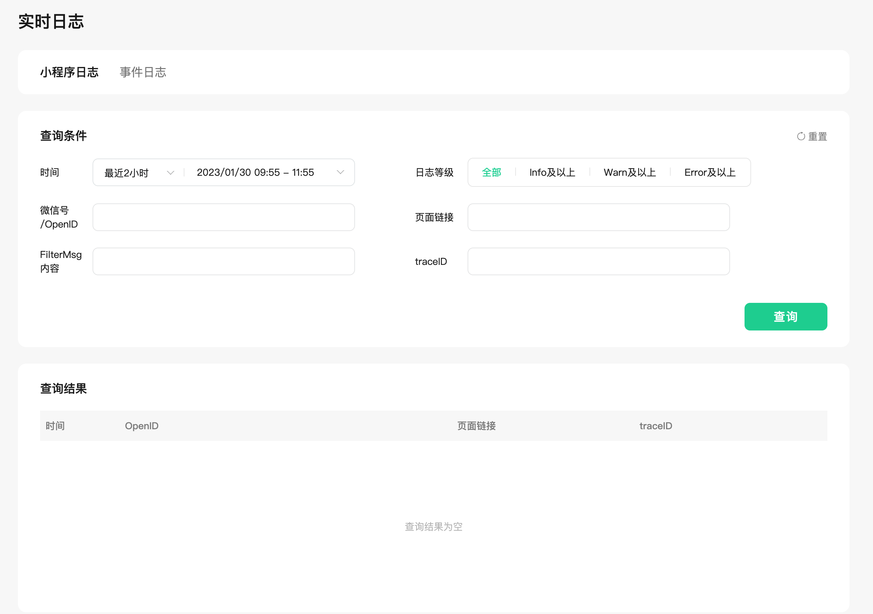Click into the 页面链接 input box

[x=598, y=217]
